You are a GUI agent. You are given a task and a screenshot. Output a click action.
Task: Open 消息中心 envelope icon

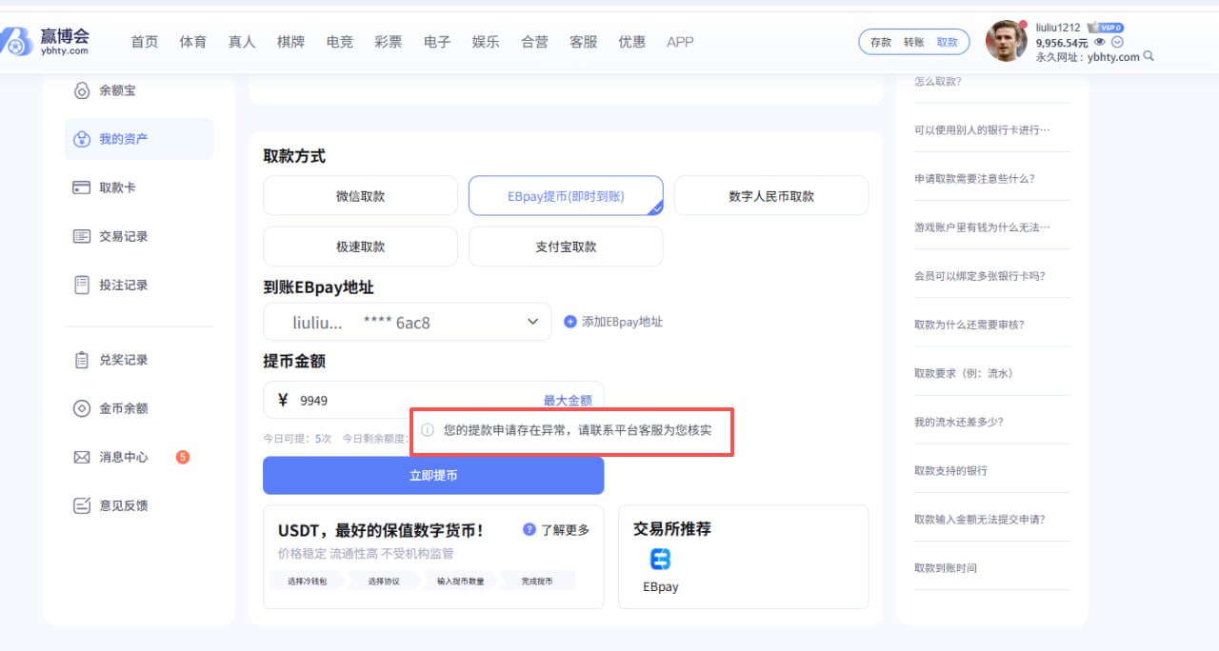82,457
